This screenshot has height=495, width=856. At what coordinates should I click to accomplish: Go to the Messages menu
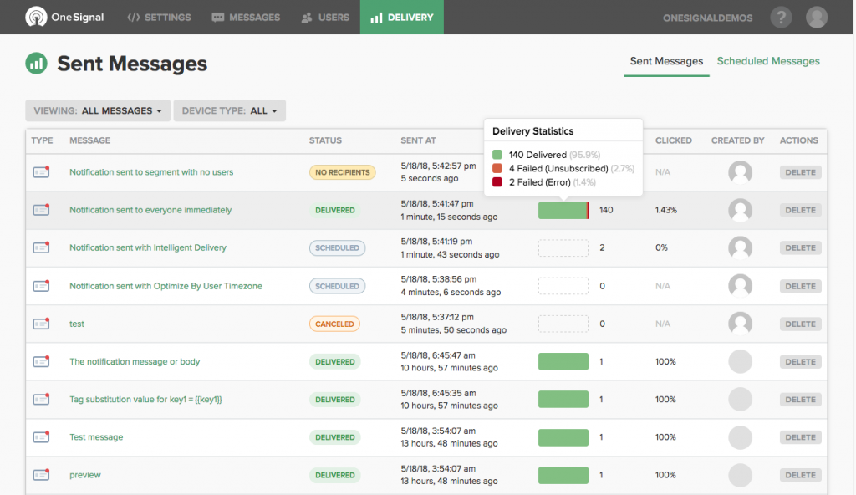click(246, 18)
